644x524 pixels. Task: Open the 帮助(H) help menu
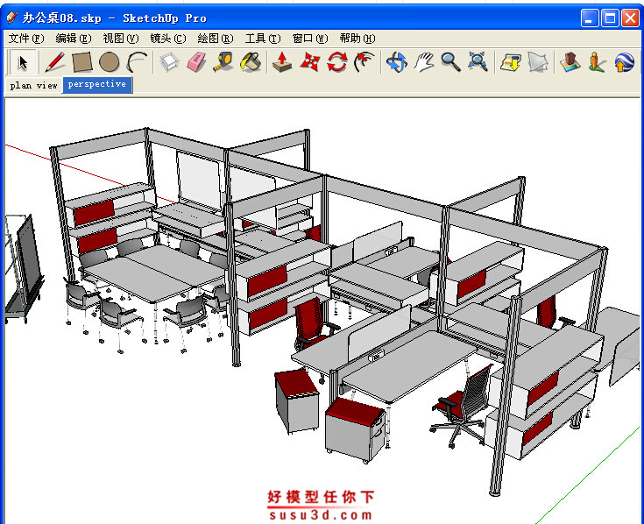[357, 39]
